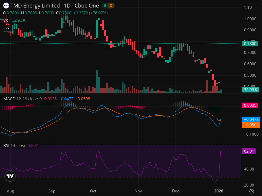Click the TMD Energy Limited logo icon
Viewport: 262px width, 196px height.
tap(6, 6)
